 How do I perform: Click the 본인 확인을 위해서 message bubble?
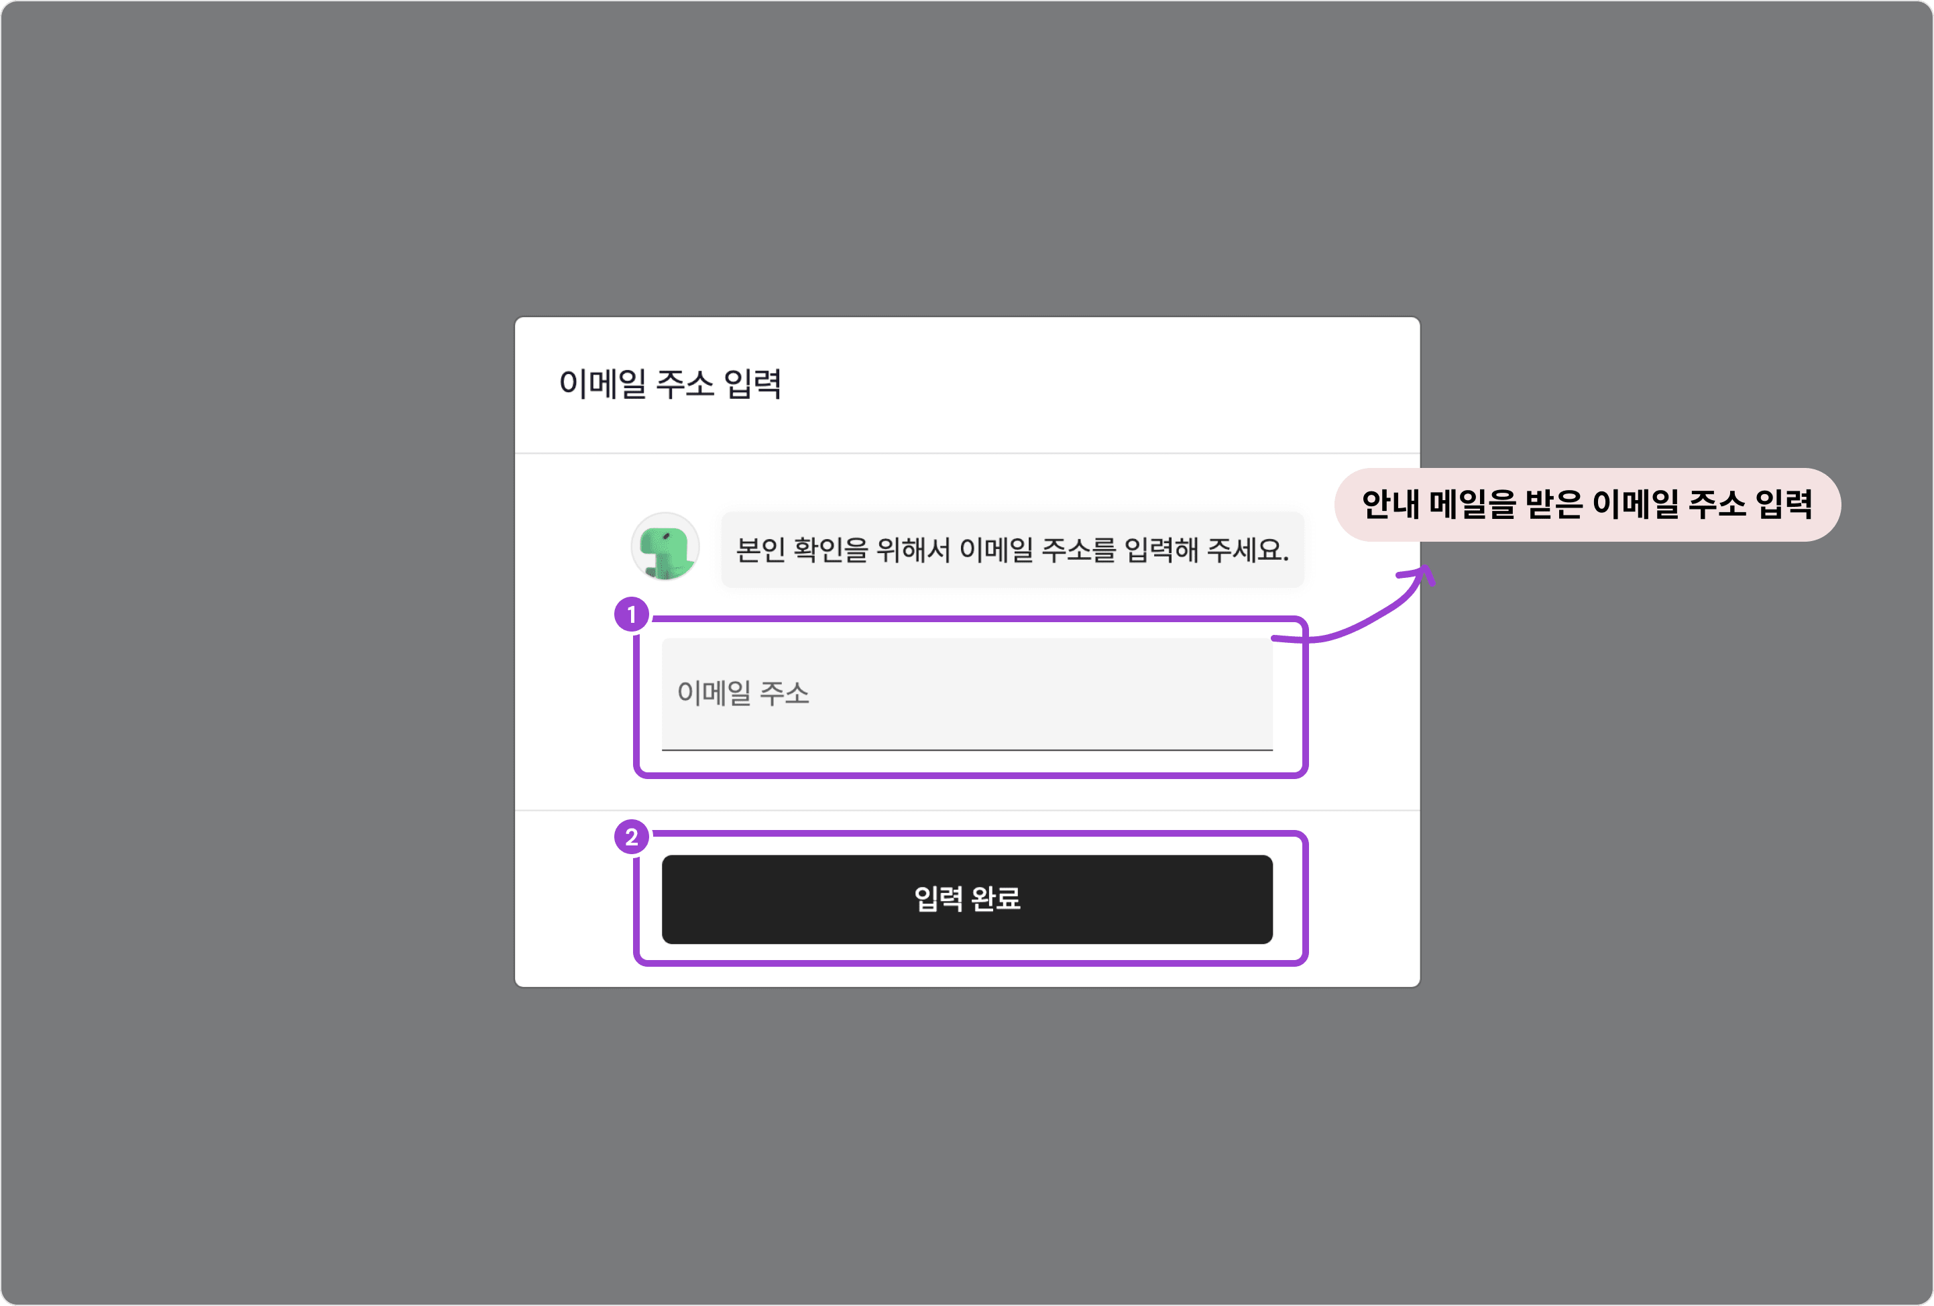tap(1012, 550)
